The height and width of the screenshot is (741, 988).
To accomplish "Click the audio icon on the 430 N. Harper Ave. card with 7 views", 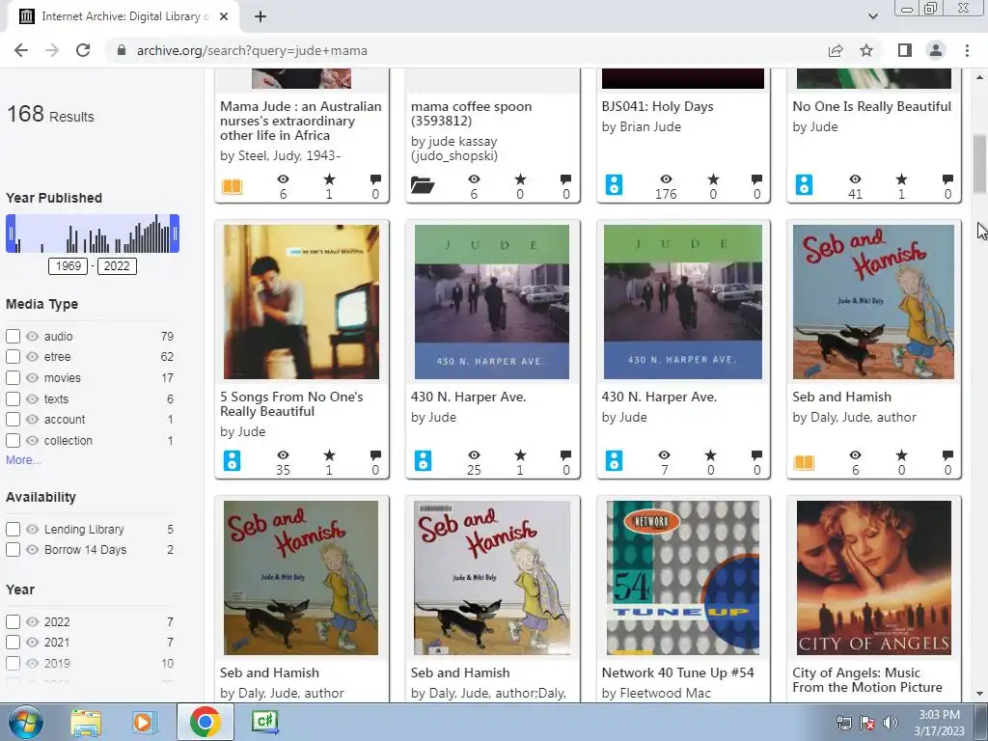I will (x=614, y=460).
